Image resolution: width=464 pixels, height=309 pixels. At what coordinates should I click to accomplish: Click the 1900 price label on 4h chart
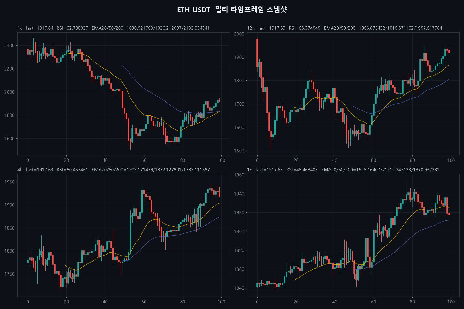pos(9,205)
